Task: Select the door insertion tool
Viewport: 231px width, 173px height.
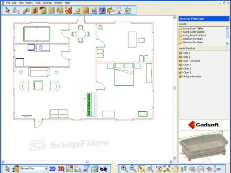Action: click(x=35, y=10)
